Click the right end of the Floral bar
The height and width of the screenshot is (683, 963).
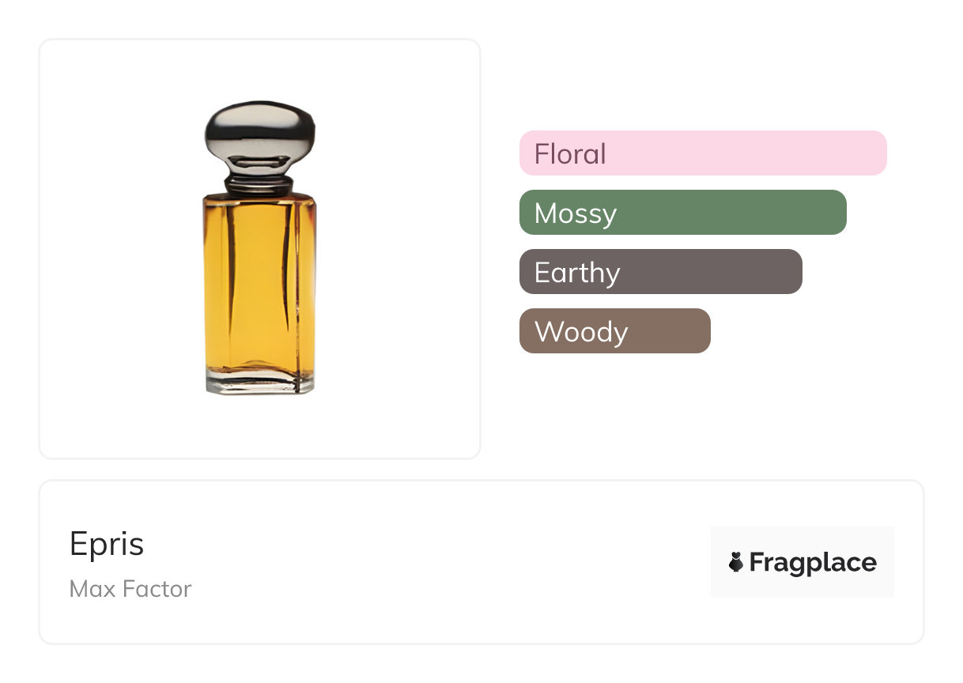click(876, 153)
